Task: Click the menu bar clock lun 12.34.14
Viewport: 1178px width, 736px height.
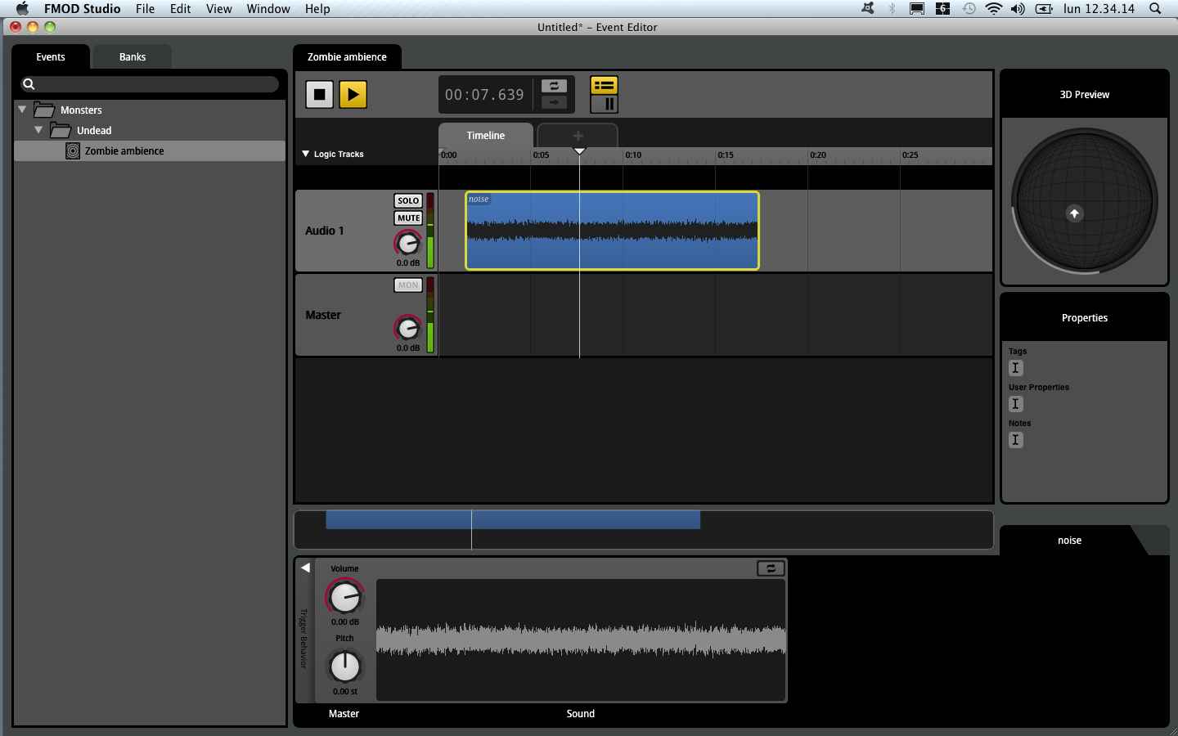Action: pyautogui.click(x=1099, y=8)
